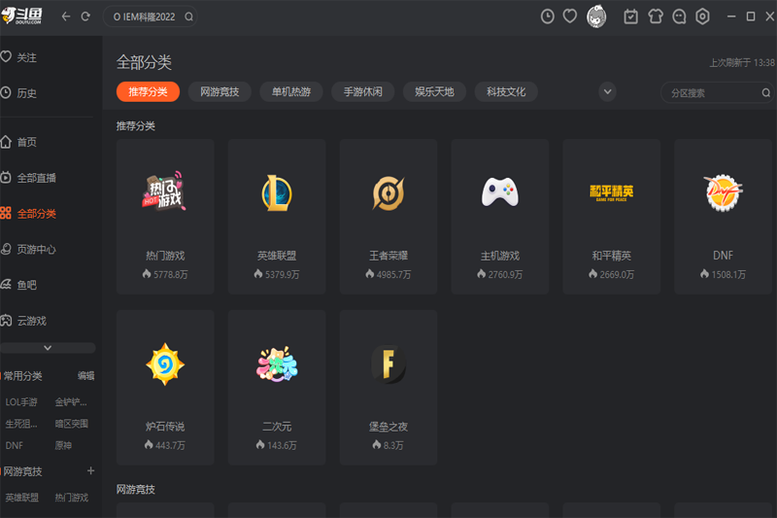This screenshot has height=518, width=777.
Task: Click the 主机游戏 gamepad icon
Action: pos(500,191)
